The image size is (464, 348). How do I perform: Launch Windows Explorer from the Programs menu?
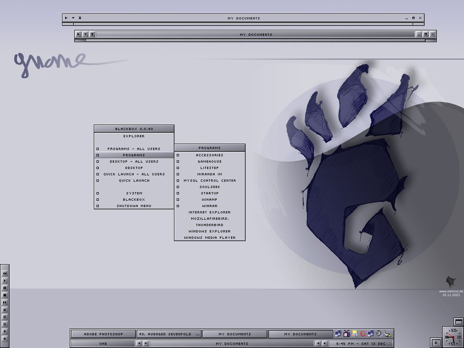tap(210, 232)
